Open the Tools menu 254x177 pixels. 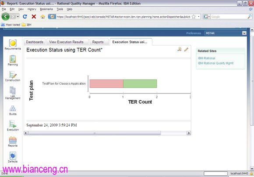pyautogui.click(x=60, y=9)
